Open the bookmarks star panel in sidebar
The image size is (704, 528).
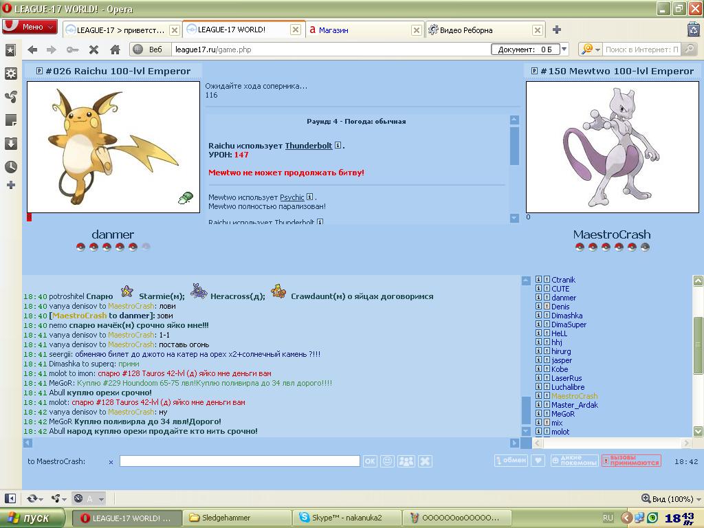pos(11,49)
